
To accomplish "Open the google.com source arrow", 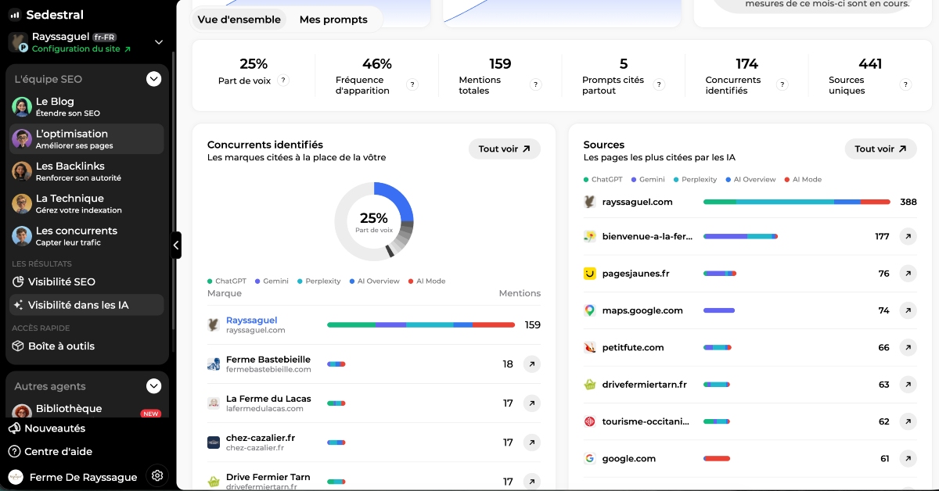I will 908,459.
